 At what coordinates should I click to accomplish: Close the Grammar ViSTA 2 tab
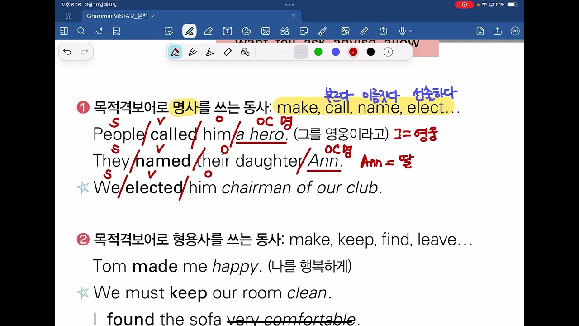point(293,16)
